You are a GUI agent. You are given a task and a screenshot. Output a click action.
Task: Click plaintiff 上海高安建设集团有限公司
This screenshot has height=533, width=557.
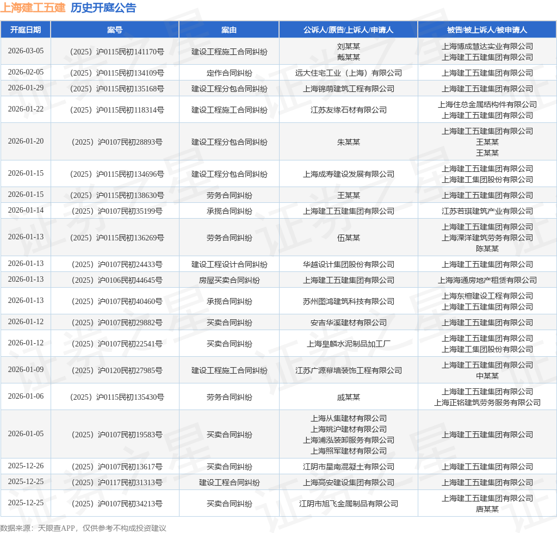(x=349, y=482)
